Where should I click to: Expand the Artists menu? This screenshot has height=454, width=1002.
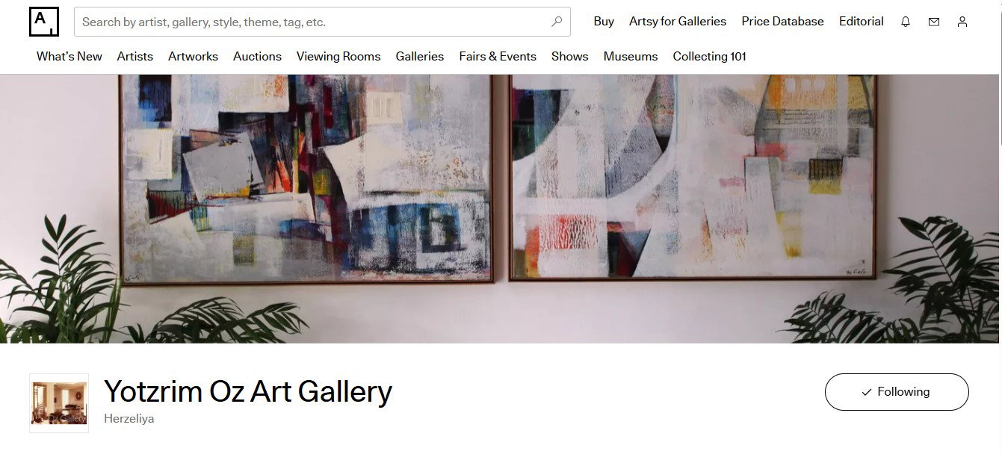coord(135,56)
